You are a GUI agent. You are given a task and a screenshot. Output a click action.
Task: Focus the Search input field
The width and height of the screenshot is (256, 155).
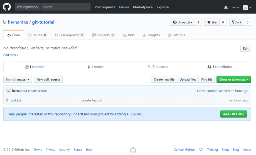(x=65, y=7)
